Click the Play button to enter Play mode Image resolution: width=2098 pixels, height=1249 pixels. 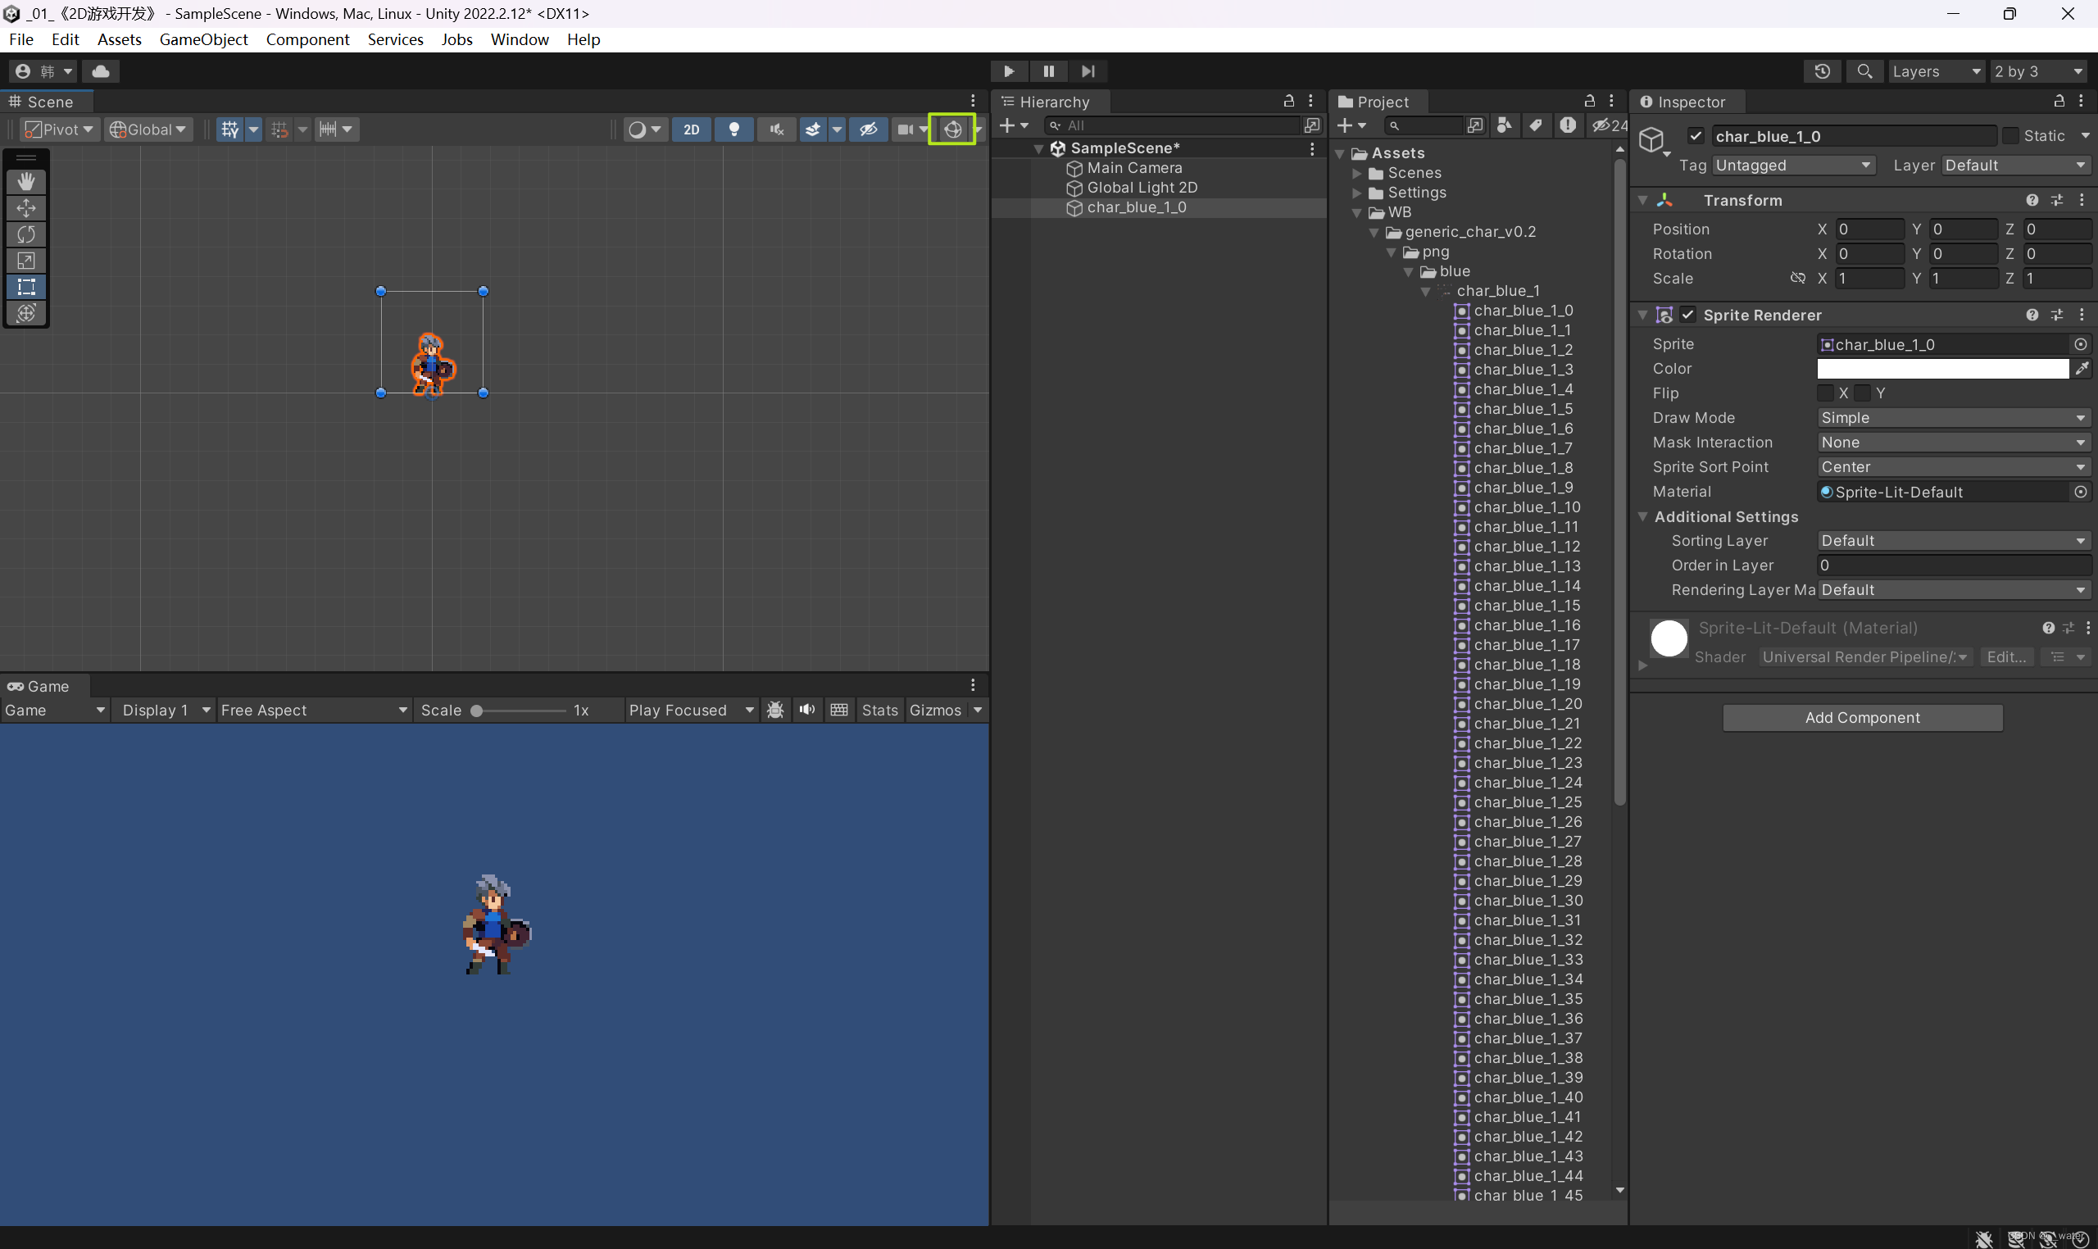point(1008,70)
